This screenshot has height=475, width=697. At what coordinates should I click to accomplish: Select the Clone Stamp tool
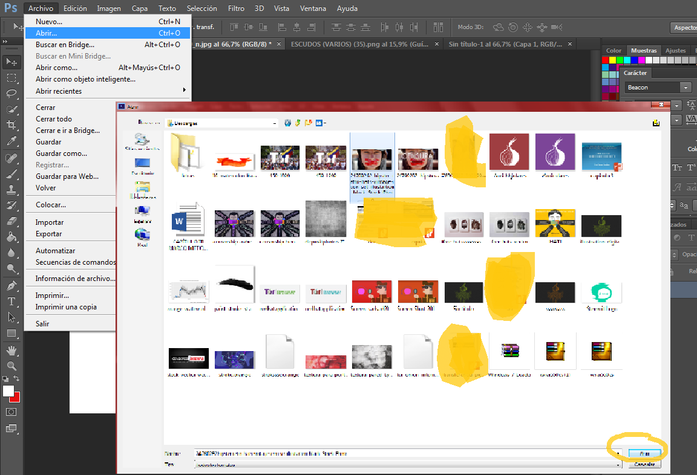coord(11,190)
